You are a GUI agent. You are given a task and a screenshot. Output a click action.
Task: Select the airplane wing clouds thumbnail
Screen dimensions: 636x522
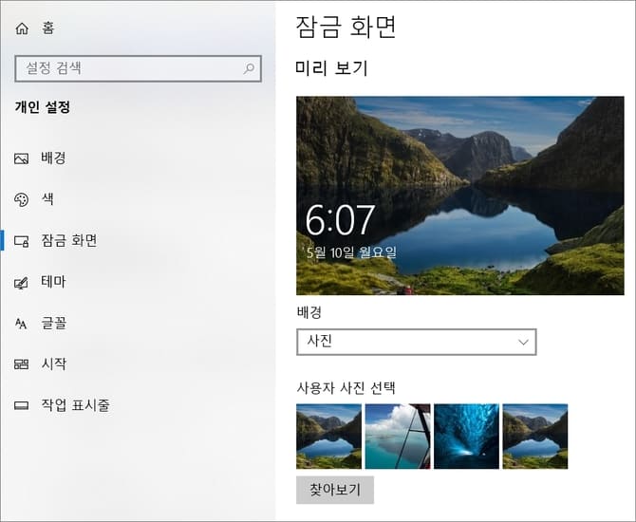398,437
